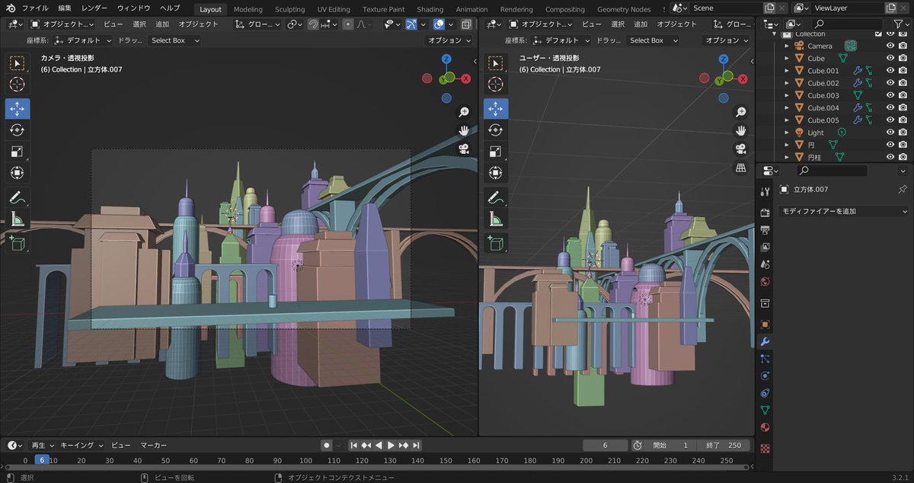Disable Light in renders via camera icon
The image size is (914, 483).
903,133
